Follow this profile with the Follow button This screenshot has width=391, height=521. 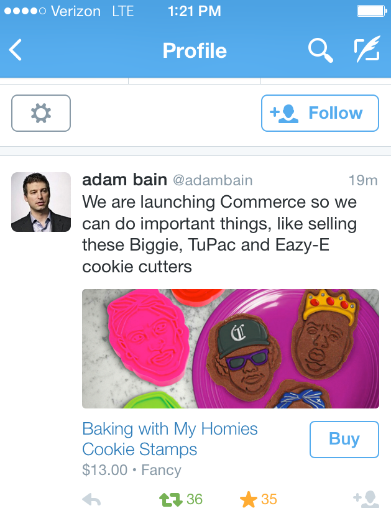pos(320,113)
